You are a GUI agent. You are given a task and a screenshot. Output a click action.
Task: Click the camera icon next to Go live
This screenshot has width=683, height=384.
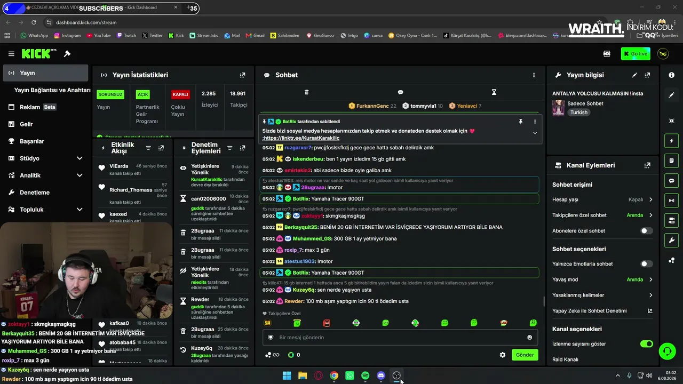pos(607,54)
